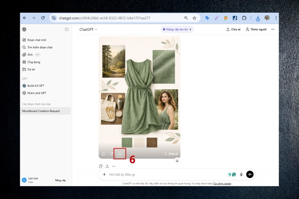
Task: Open the three-dot menu in chat header
Action: [x=272, y=29]
